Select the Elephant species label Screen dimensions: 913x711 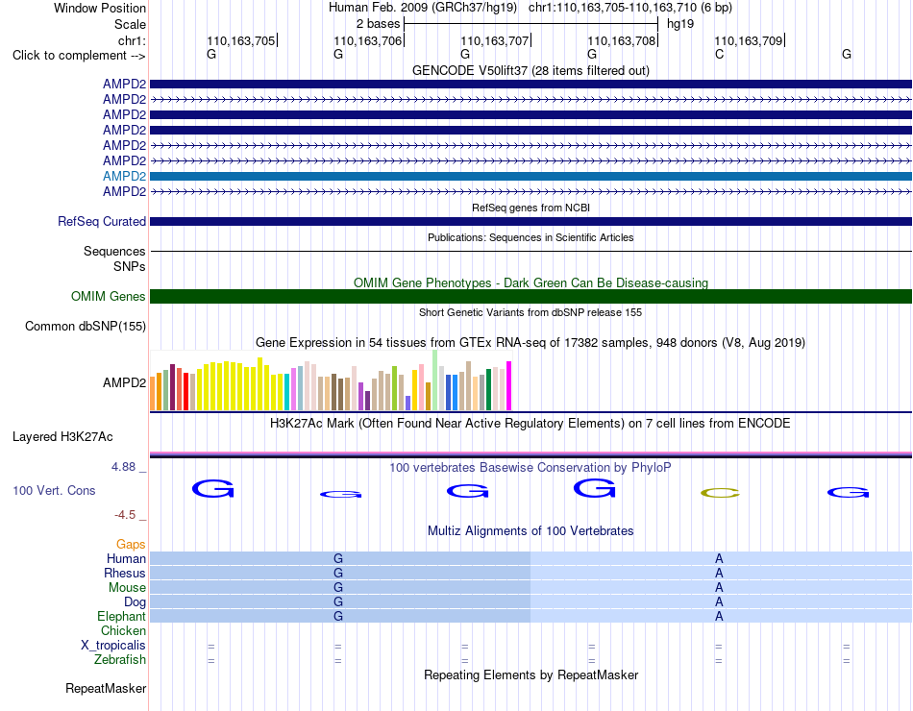pos(121,616)
